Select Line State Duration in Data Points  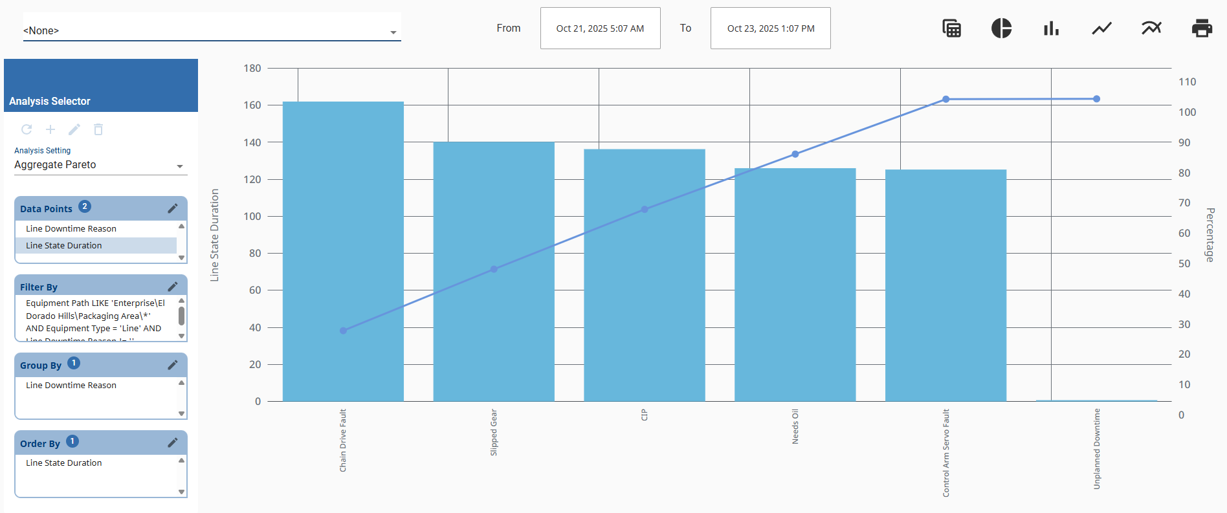tap(96, 245)
